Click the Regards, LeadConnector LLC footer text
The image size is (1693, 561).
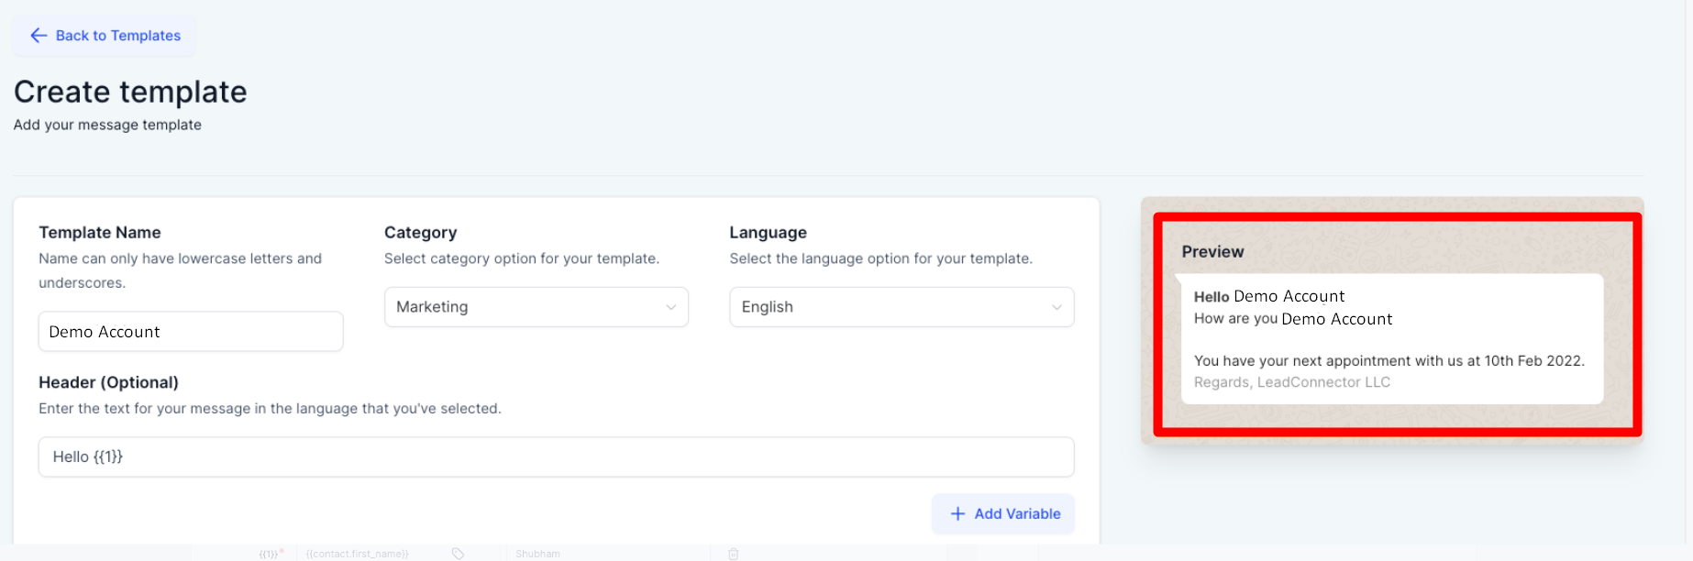click(x=1291, y=382)
